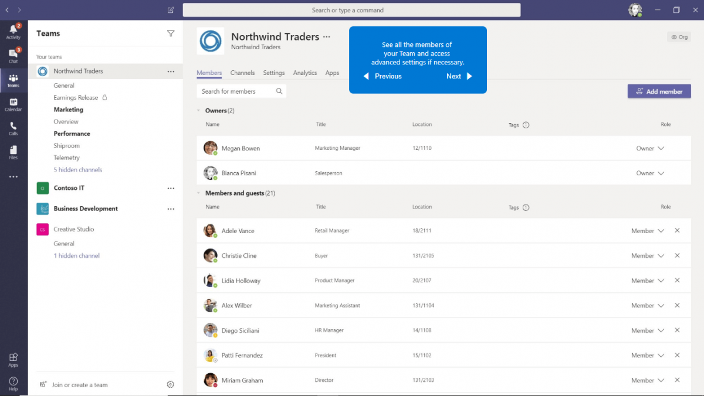Click the Add member button
This screenshot has height=396, width=704.
pyautogui.click(x=659, y=91)
